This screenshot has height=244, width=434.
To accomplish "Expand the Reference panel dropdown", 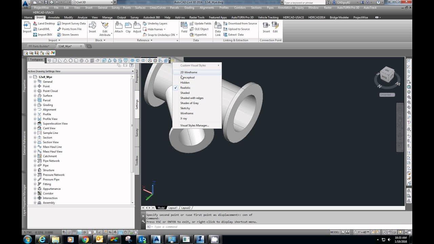I will (145, 40).
